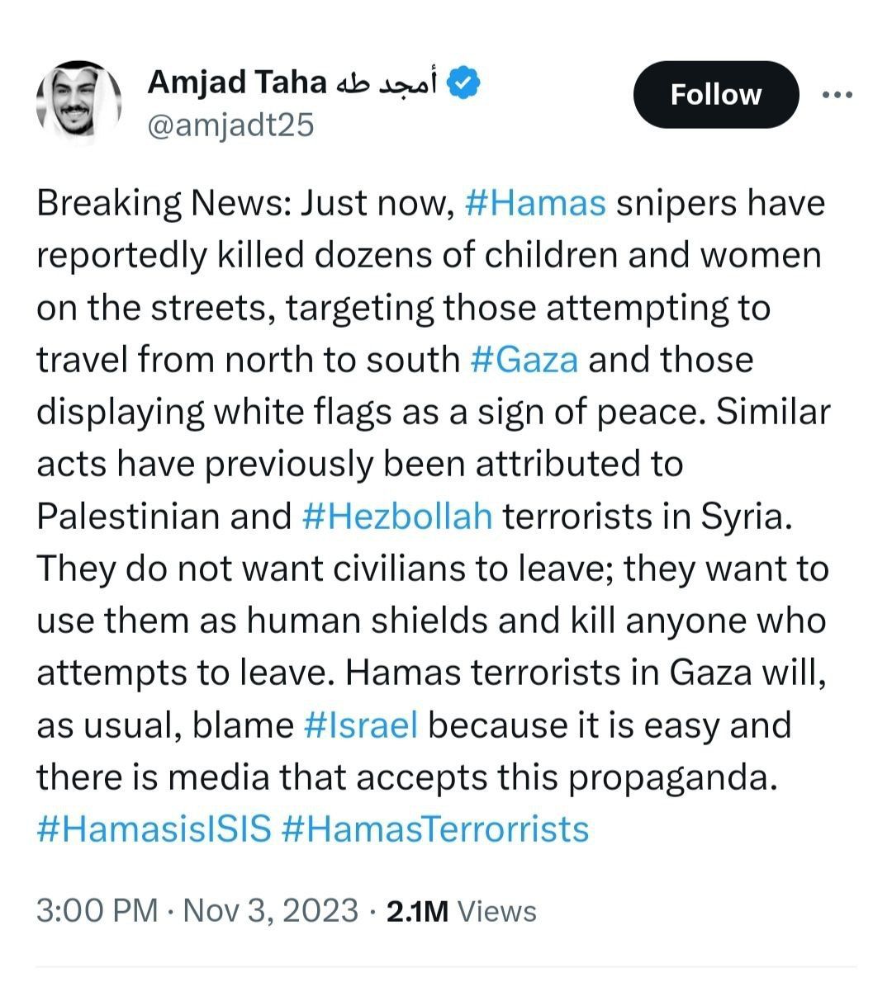This screenshot has height=987, width=892.
Task: Click the 3:00 PM timestamp
Action: coord(96,910)
